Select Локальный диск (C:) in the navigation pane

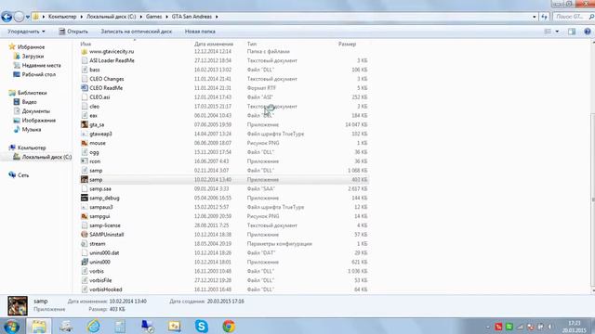click(x=46, y=157)
